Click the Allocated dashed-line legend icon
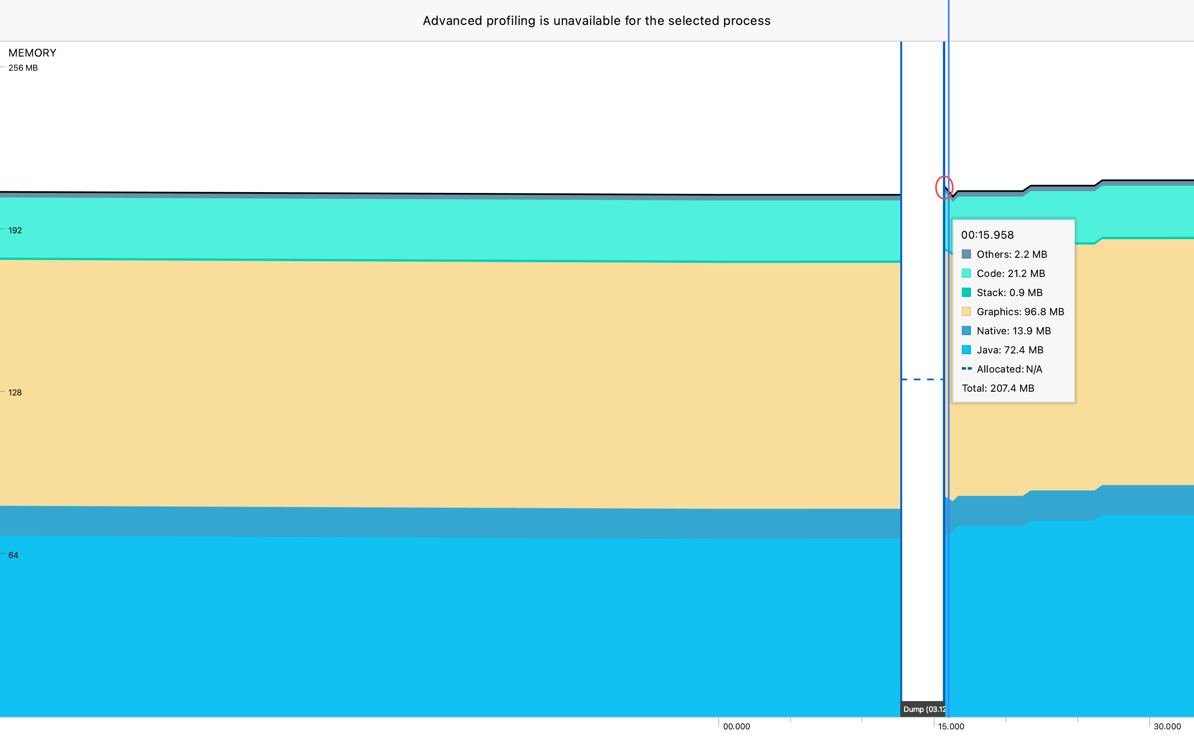Viewport: 1194px width, 741px height. click(x=966, y=368)
